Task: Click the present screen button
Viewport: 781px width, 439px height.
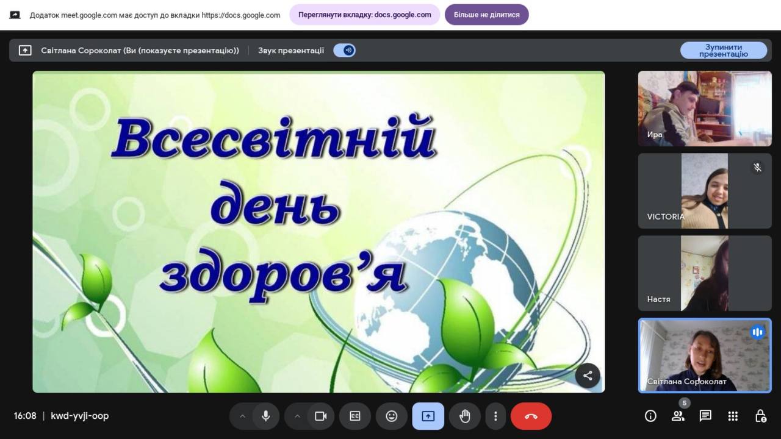Action: pyautogui.click(x=428, y=416)
